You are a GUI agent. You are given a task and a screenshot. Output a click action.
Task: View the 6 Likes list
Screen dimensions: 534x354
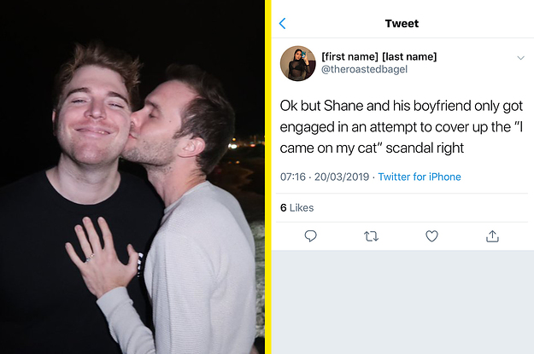[x=296, y=208]
